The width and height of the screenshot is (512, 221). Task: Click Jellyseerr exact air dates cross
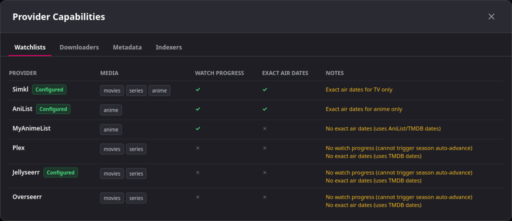pos(265,172)
